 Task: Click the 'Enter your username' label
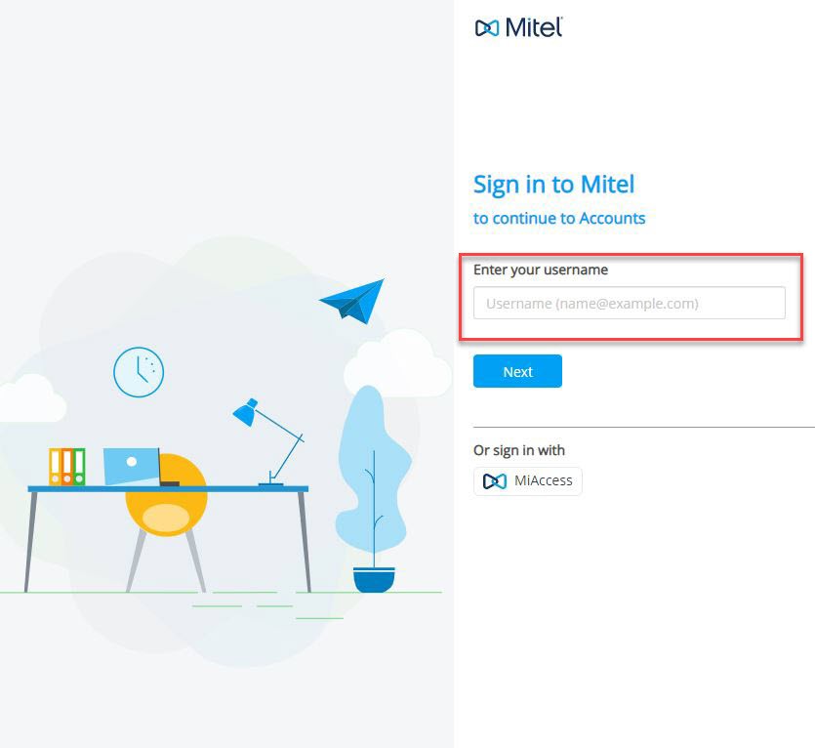tap(540, 270)
